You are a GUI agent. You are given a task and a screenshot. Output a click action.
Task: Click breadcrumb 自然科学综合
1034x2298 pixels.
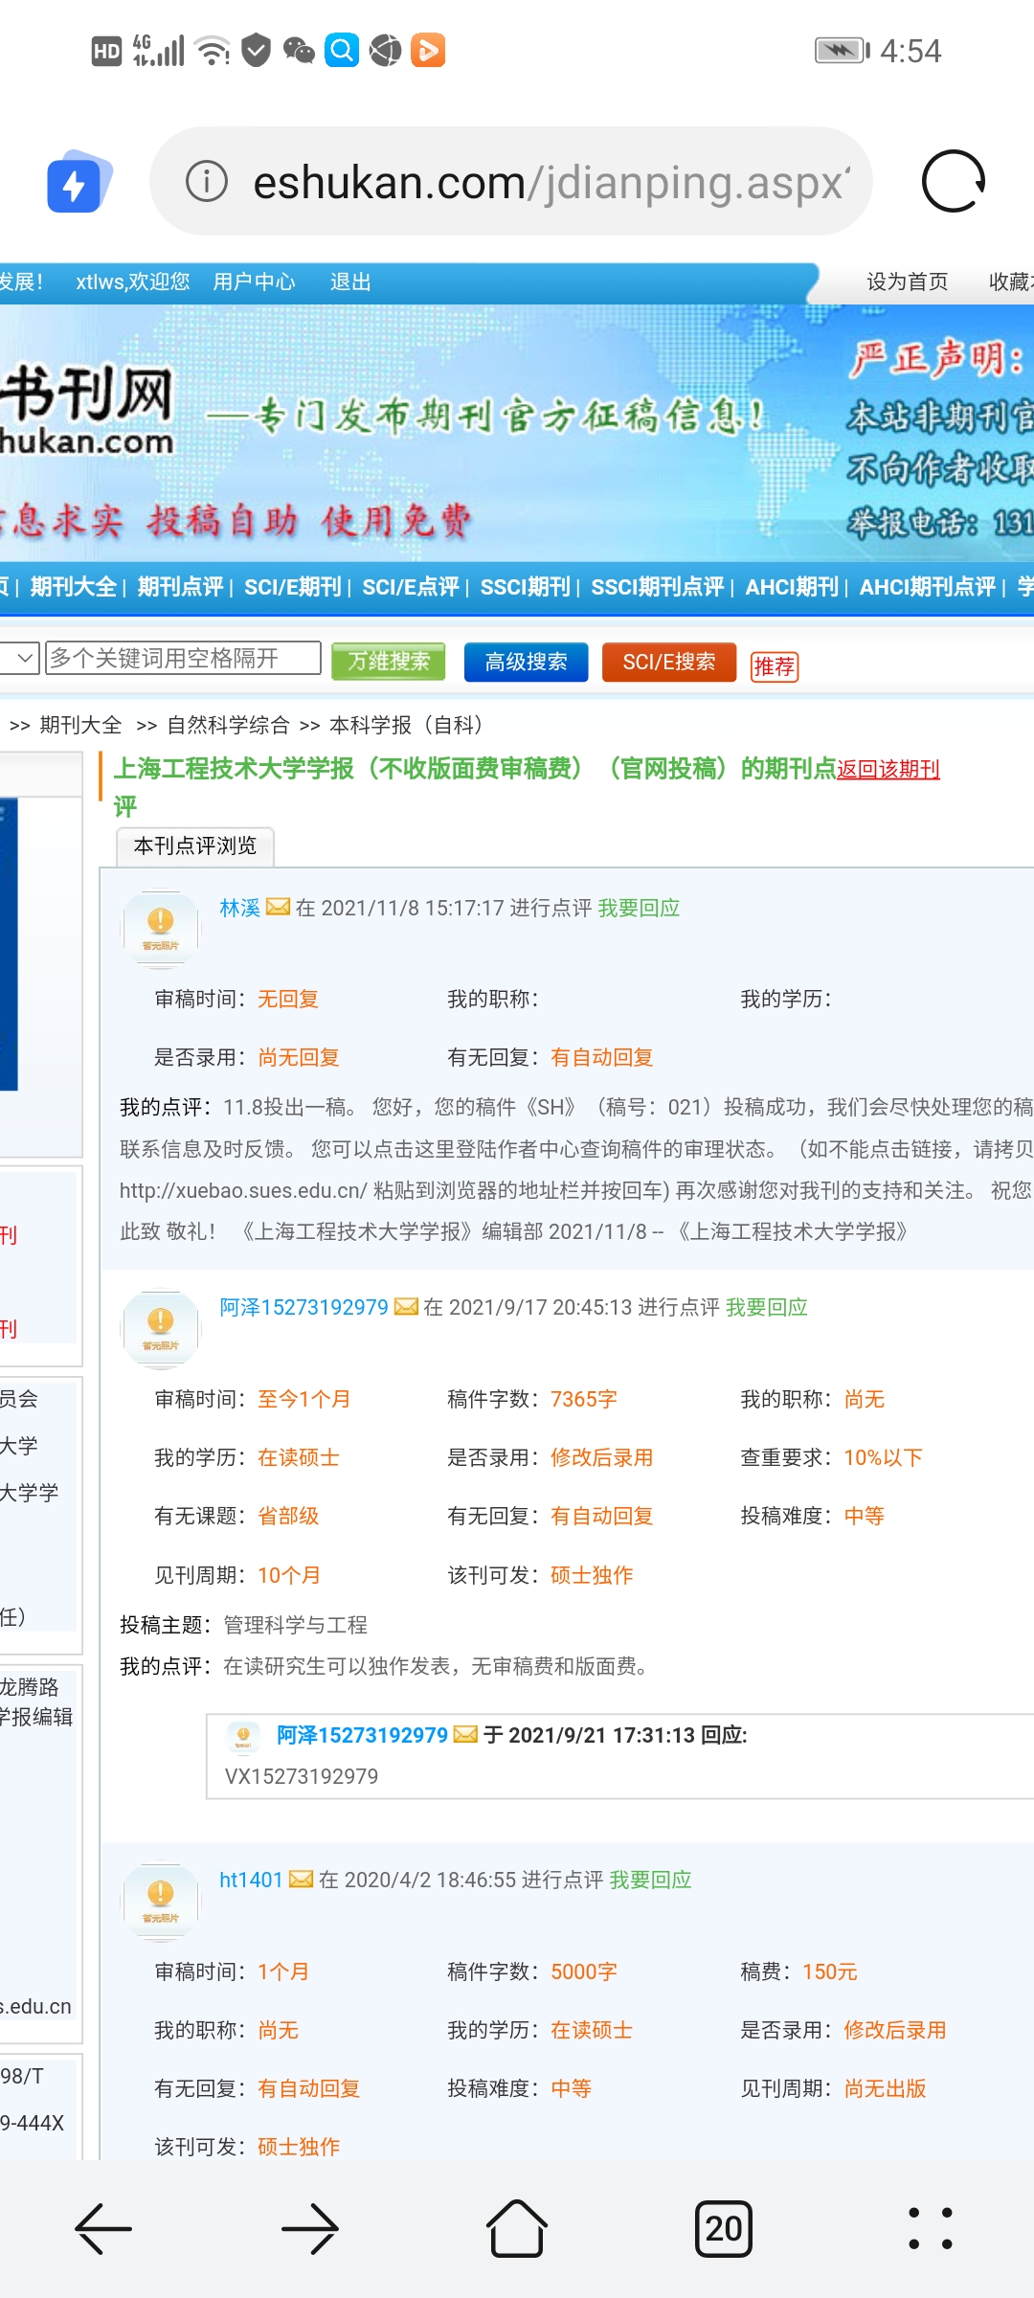pos(228,725)
